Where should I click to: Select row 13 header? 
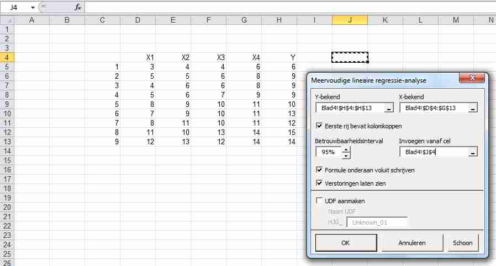point(7,142)
